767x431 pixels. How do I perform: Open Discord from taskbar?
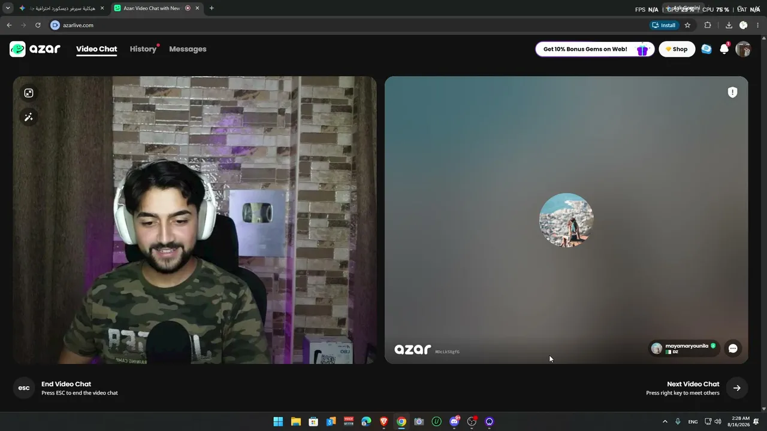[454, 421]
